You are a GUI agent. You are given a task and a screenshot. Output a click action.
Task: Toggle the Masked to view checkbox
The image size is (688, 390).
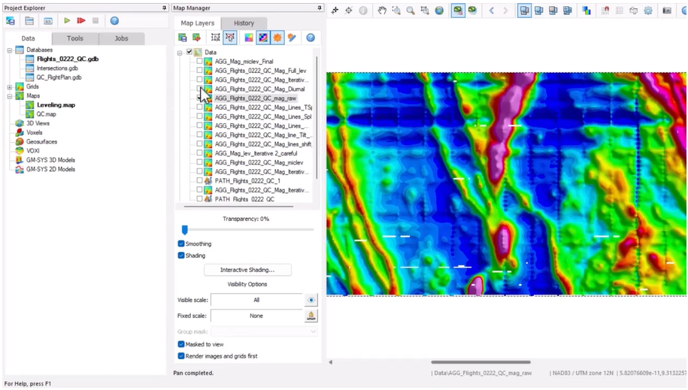(181, 344)
